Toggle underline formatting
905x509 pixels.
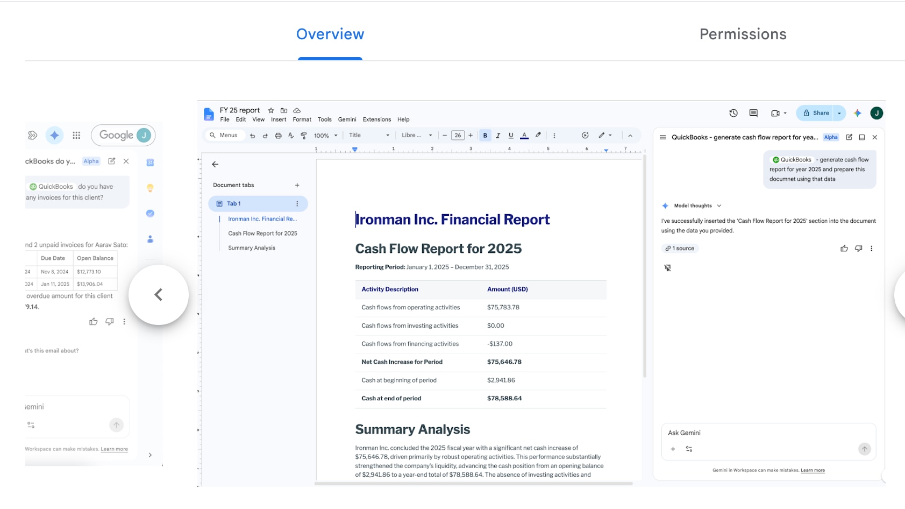click(x=511, y=136)
